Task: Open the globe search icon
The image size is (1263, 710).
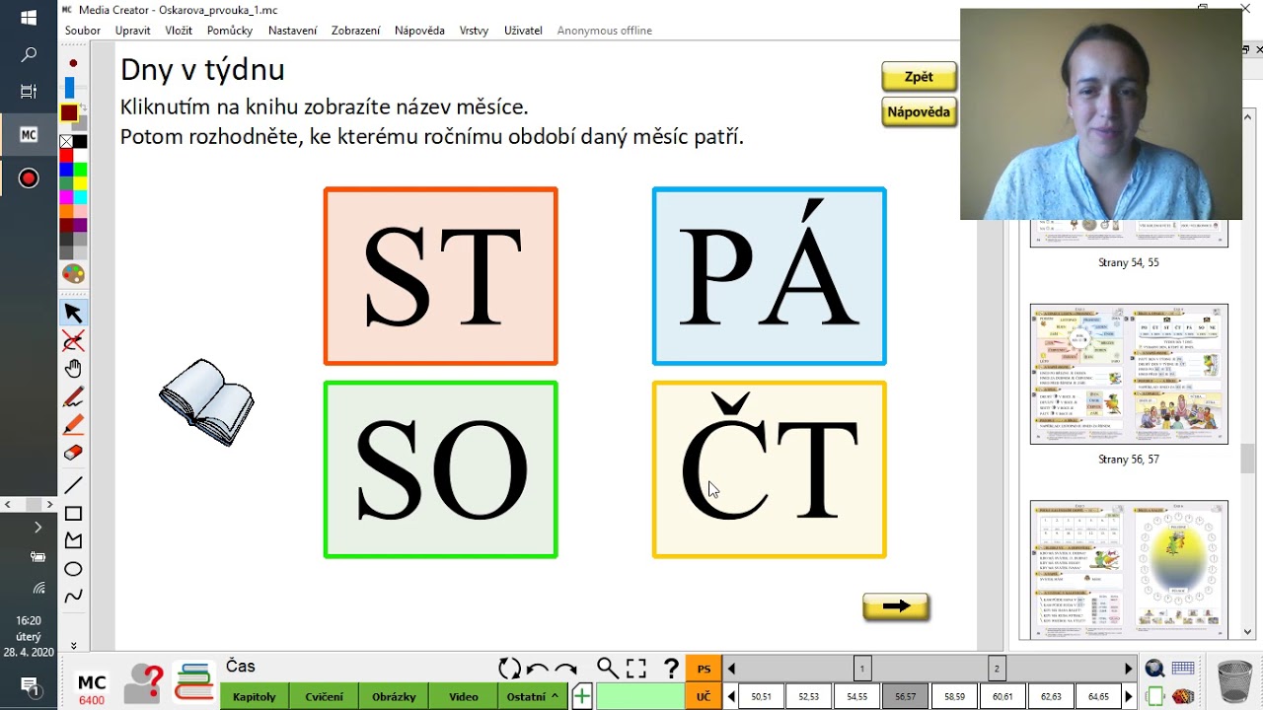Action: [1154, 669]
